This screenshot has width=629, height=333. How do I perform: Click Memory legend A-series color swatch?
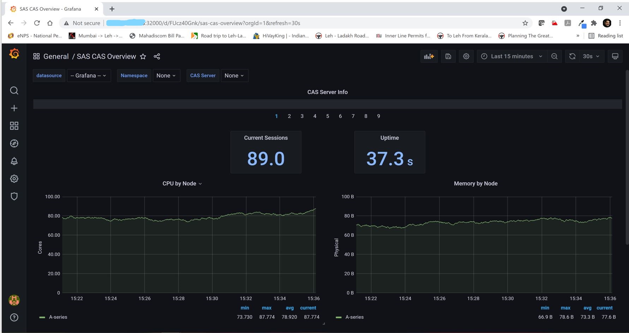[x=339, y=317]
